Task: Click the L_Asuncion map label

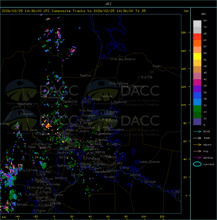Action: pyautogui.click(x=119, y=102)
